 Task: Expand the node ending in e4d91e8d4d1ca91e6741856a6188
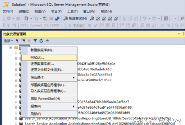pos(16,108)
